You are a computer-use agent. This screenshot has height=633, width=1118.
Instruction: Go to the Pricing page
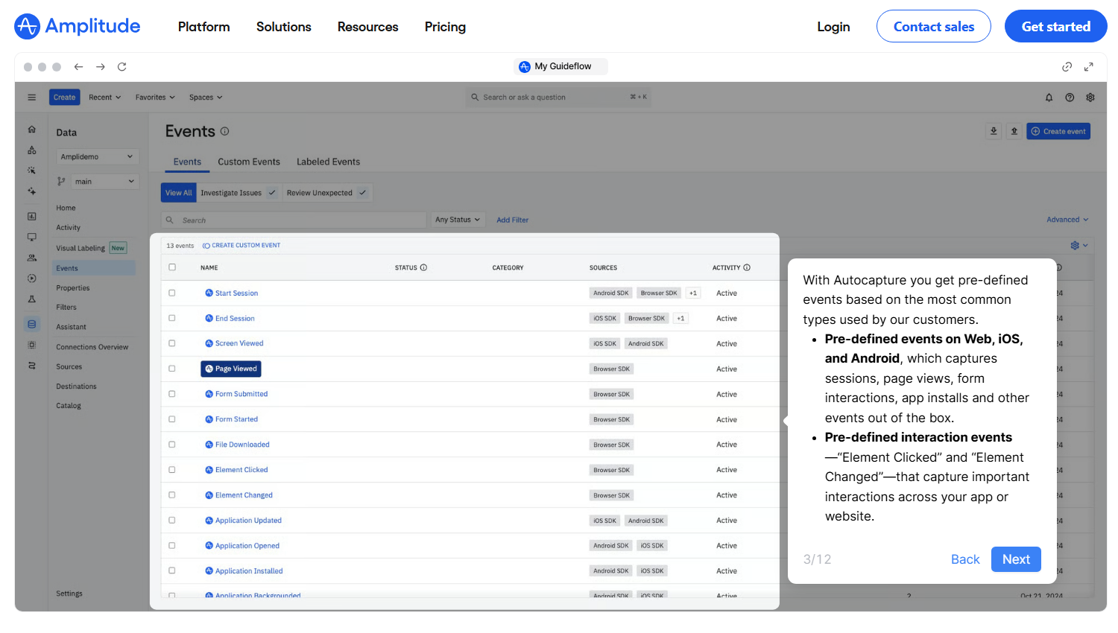tap(445, 27)
